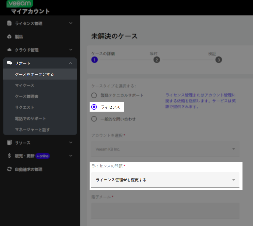This screenshot has width=253, height=226.
Task: Click the 自動請求の管理 refresh icon
Action: pyautogui.click(x=9, y=169)
